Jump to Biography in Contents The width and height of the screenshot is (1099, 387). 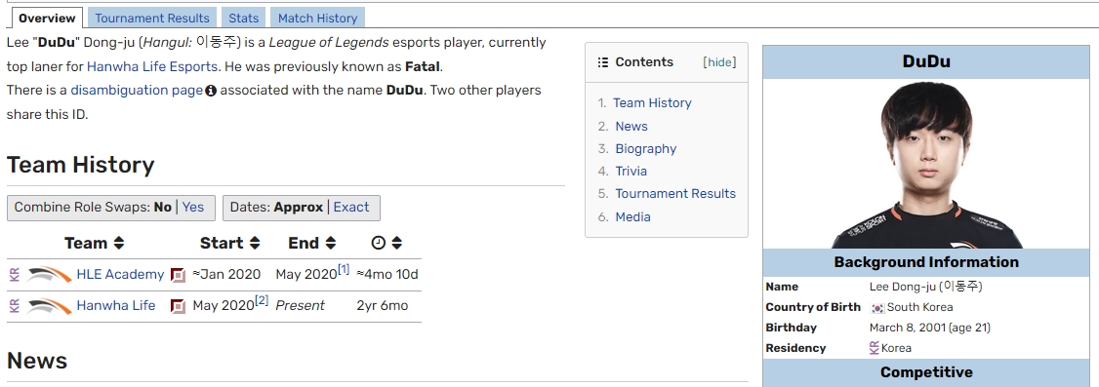(x=645, y=148)
